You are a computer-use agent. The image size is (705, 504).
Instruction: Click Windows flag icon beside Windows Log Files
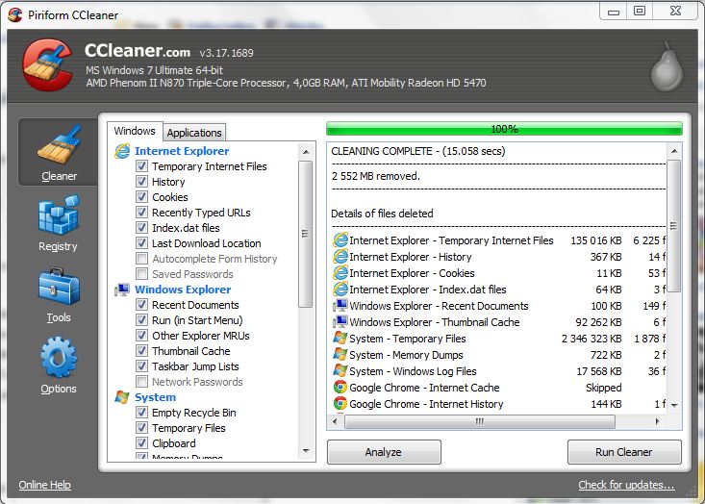pyautogui.click(x=340, y=371)
